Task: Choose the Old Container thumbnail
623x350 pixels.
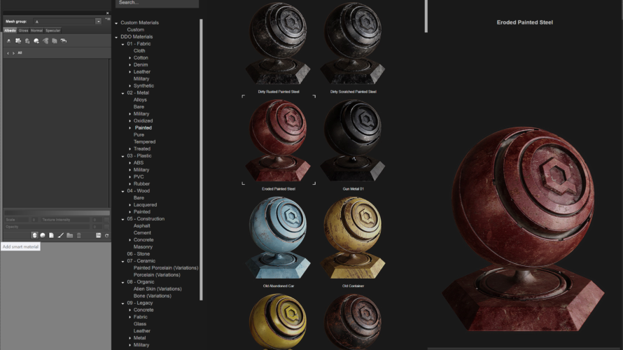Action: point(353,237)
